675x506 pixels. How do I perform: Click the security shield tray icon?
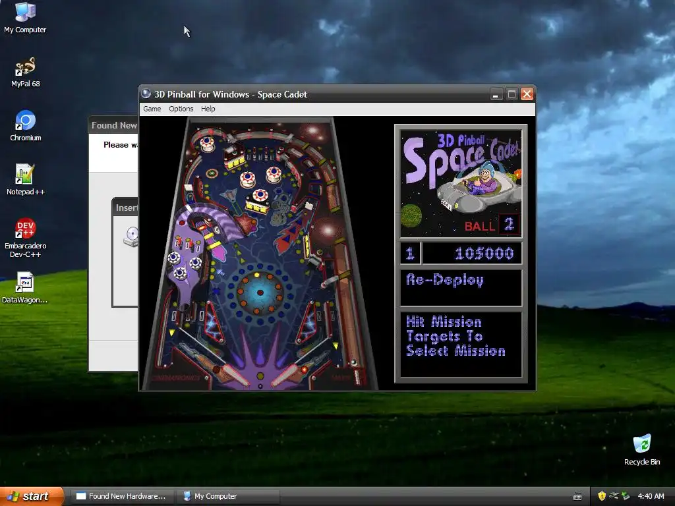(x=601, y=496)
